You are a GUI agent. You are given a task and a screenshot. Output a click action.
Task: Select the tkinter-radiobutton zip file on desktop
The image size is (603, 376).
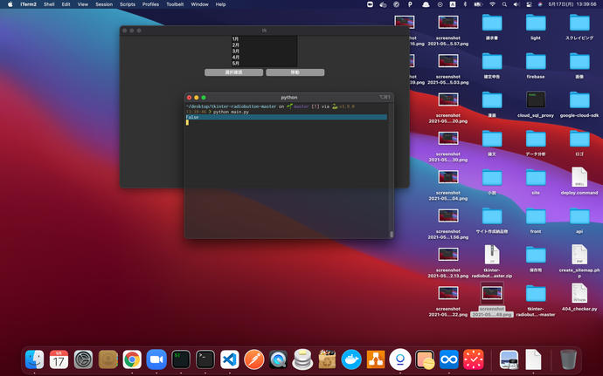492,261
